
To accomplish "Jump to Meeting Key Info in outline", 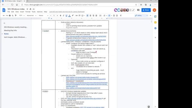I will 10,31.
